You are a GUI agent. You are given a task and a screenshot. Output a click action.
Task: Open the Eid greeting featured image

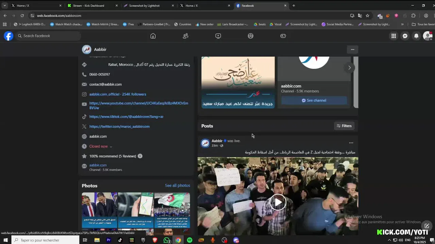[238, 82]
